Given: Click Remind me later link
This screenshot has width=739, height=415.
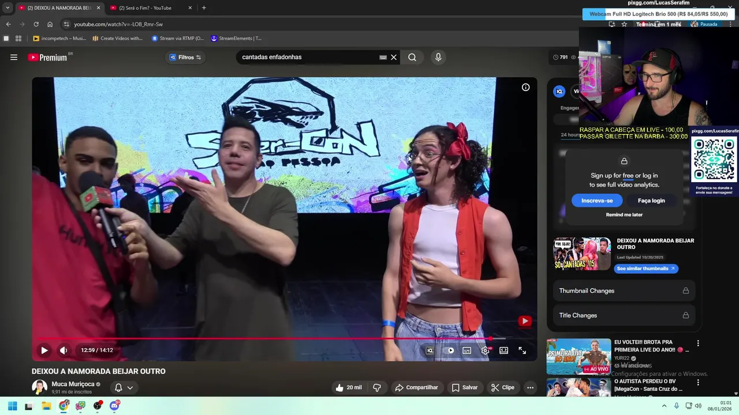Looking at the screenshot, I should (624, 214).
